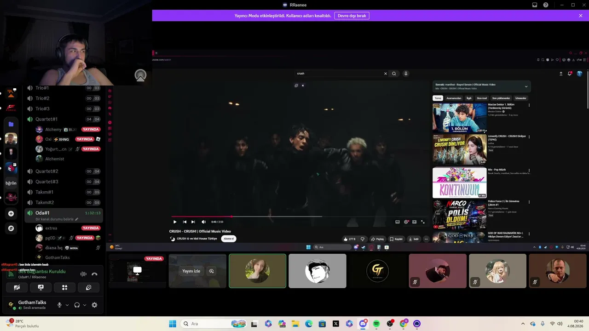
Task: Join the Takım#1 voice channel
Action: [64, 192]
